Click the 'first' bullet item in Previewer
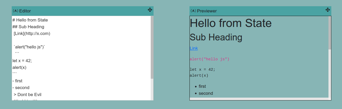The height and width of the screenshot is (109, 342). tap(202, 86)
